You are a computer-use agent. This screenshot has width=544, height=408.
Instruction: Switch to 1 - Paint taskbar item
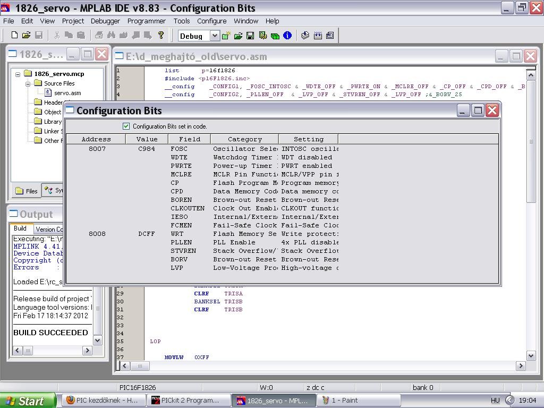(359, 400)
